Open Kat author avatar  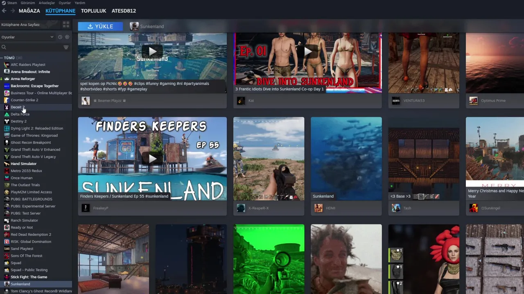(x=241, y=101)
